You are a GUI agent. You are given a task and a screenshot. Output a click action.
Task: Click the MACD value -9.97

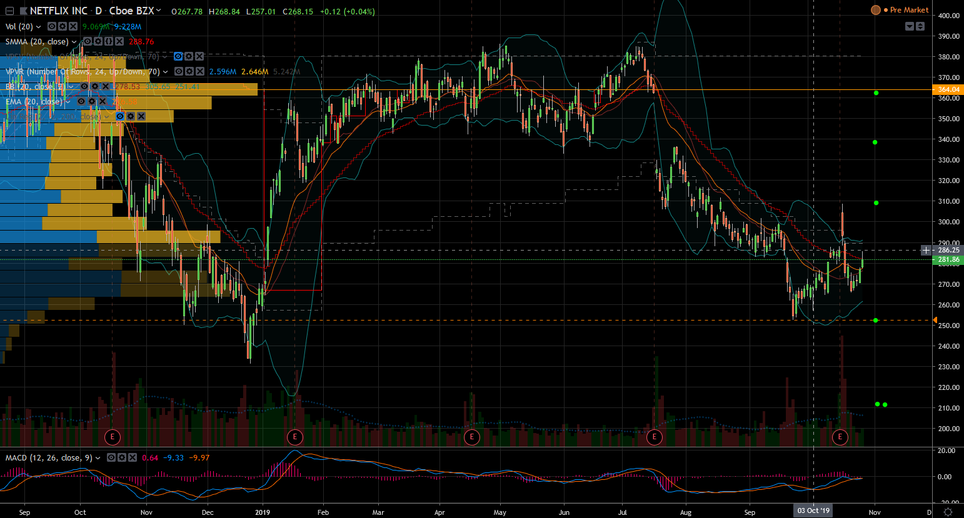199,457
